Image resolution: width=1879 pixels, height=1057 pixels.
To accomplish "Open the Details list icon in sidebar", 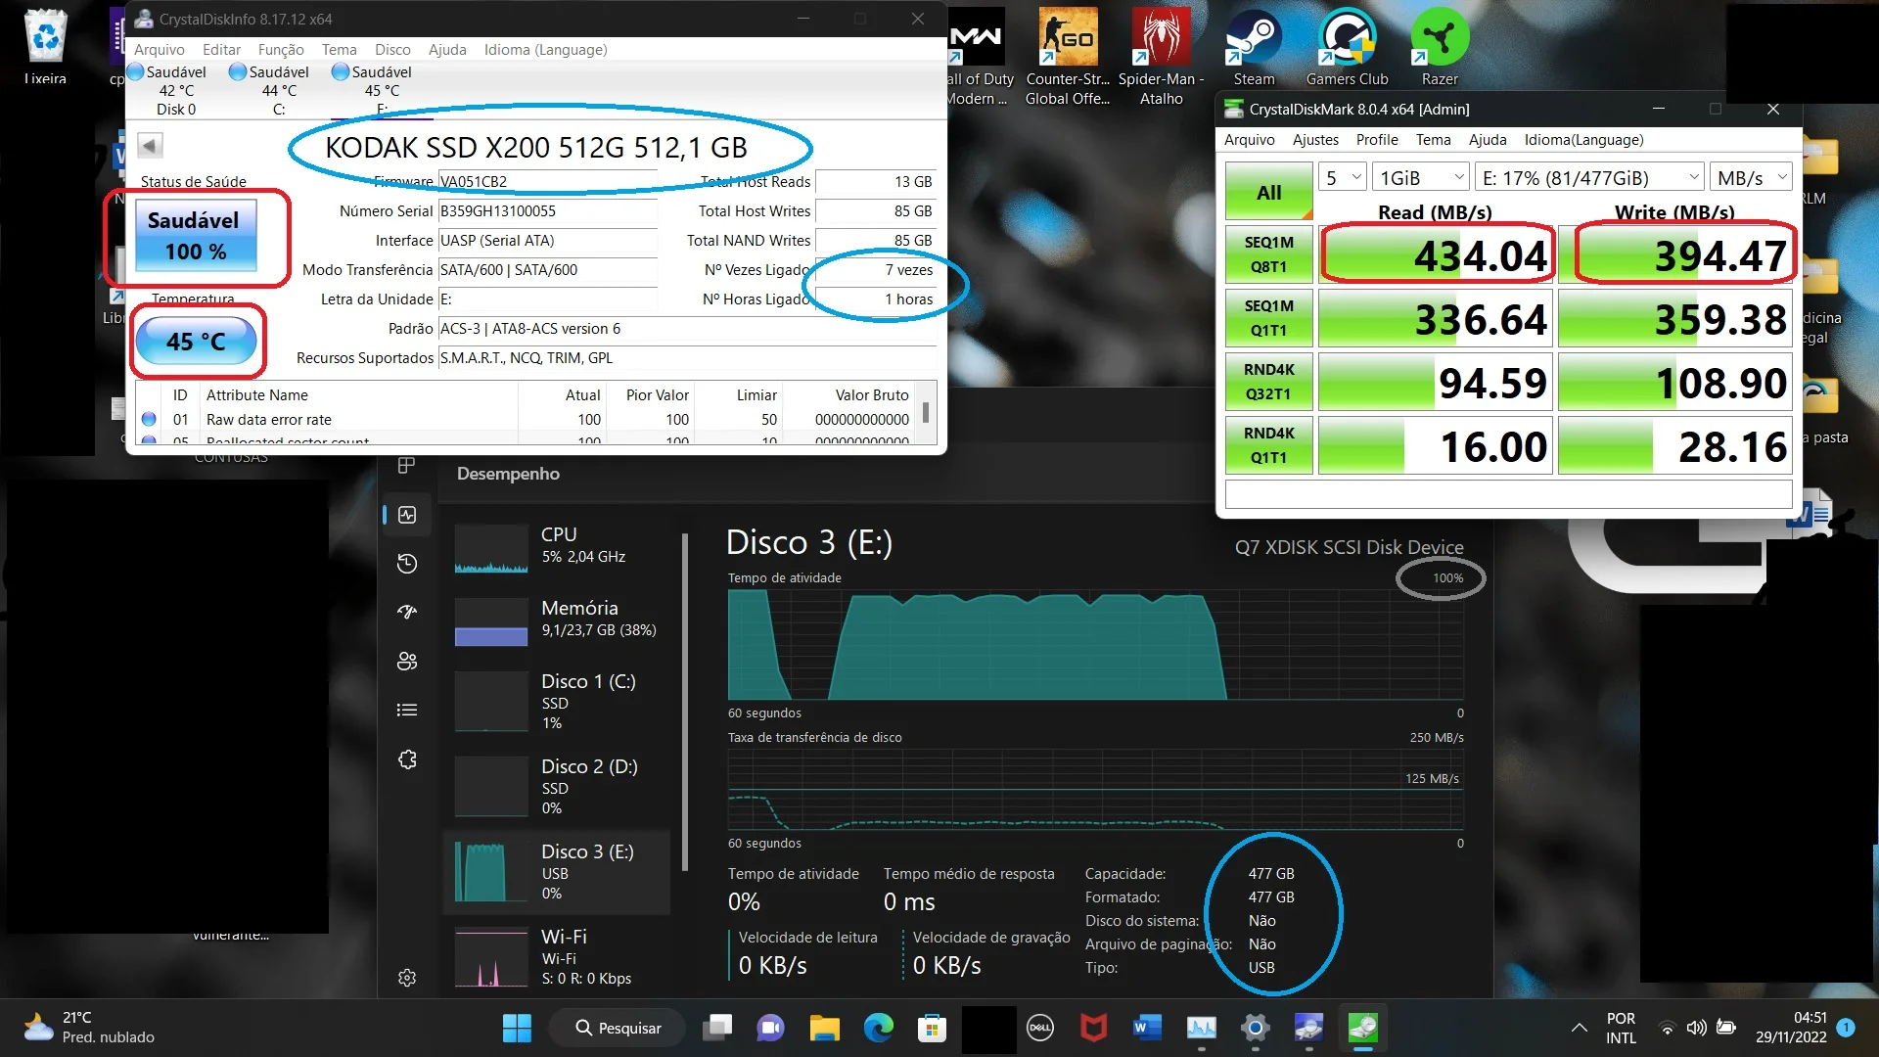I will (x=407, y=711).
